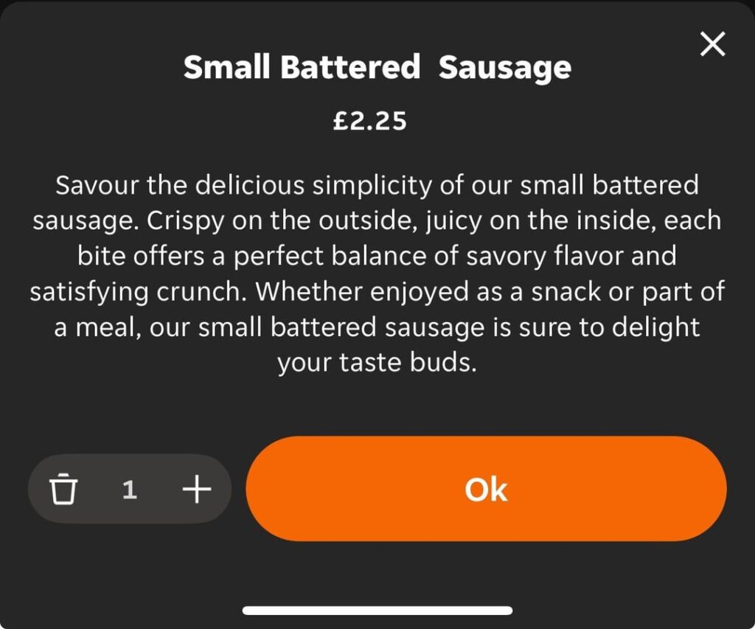Click the product description text
The image size is (755, 629).
pyautogui.click(x=377, y=273)
